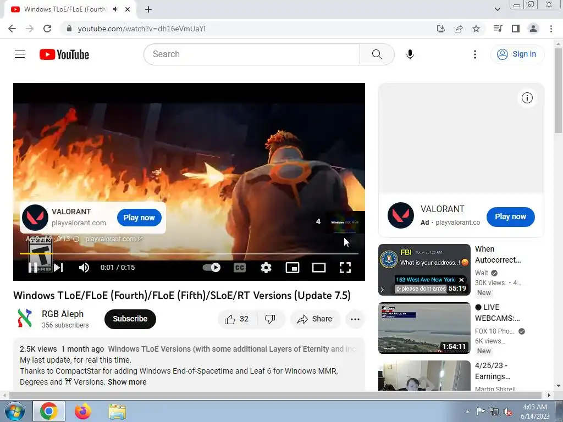Viewport: 563px width, 422px height.
Task: Click Play now on the video ad overlay
Action: click(139, 218)
